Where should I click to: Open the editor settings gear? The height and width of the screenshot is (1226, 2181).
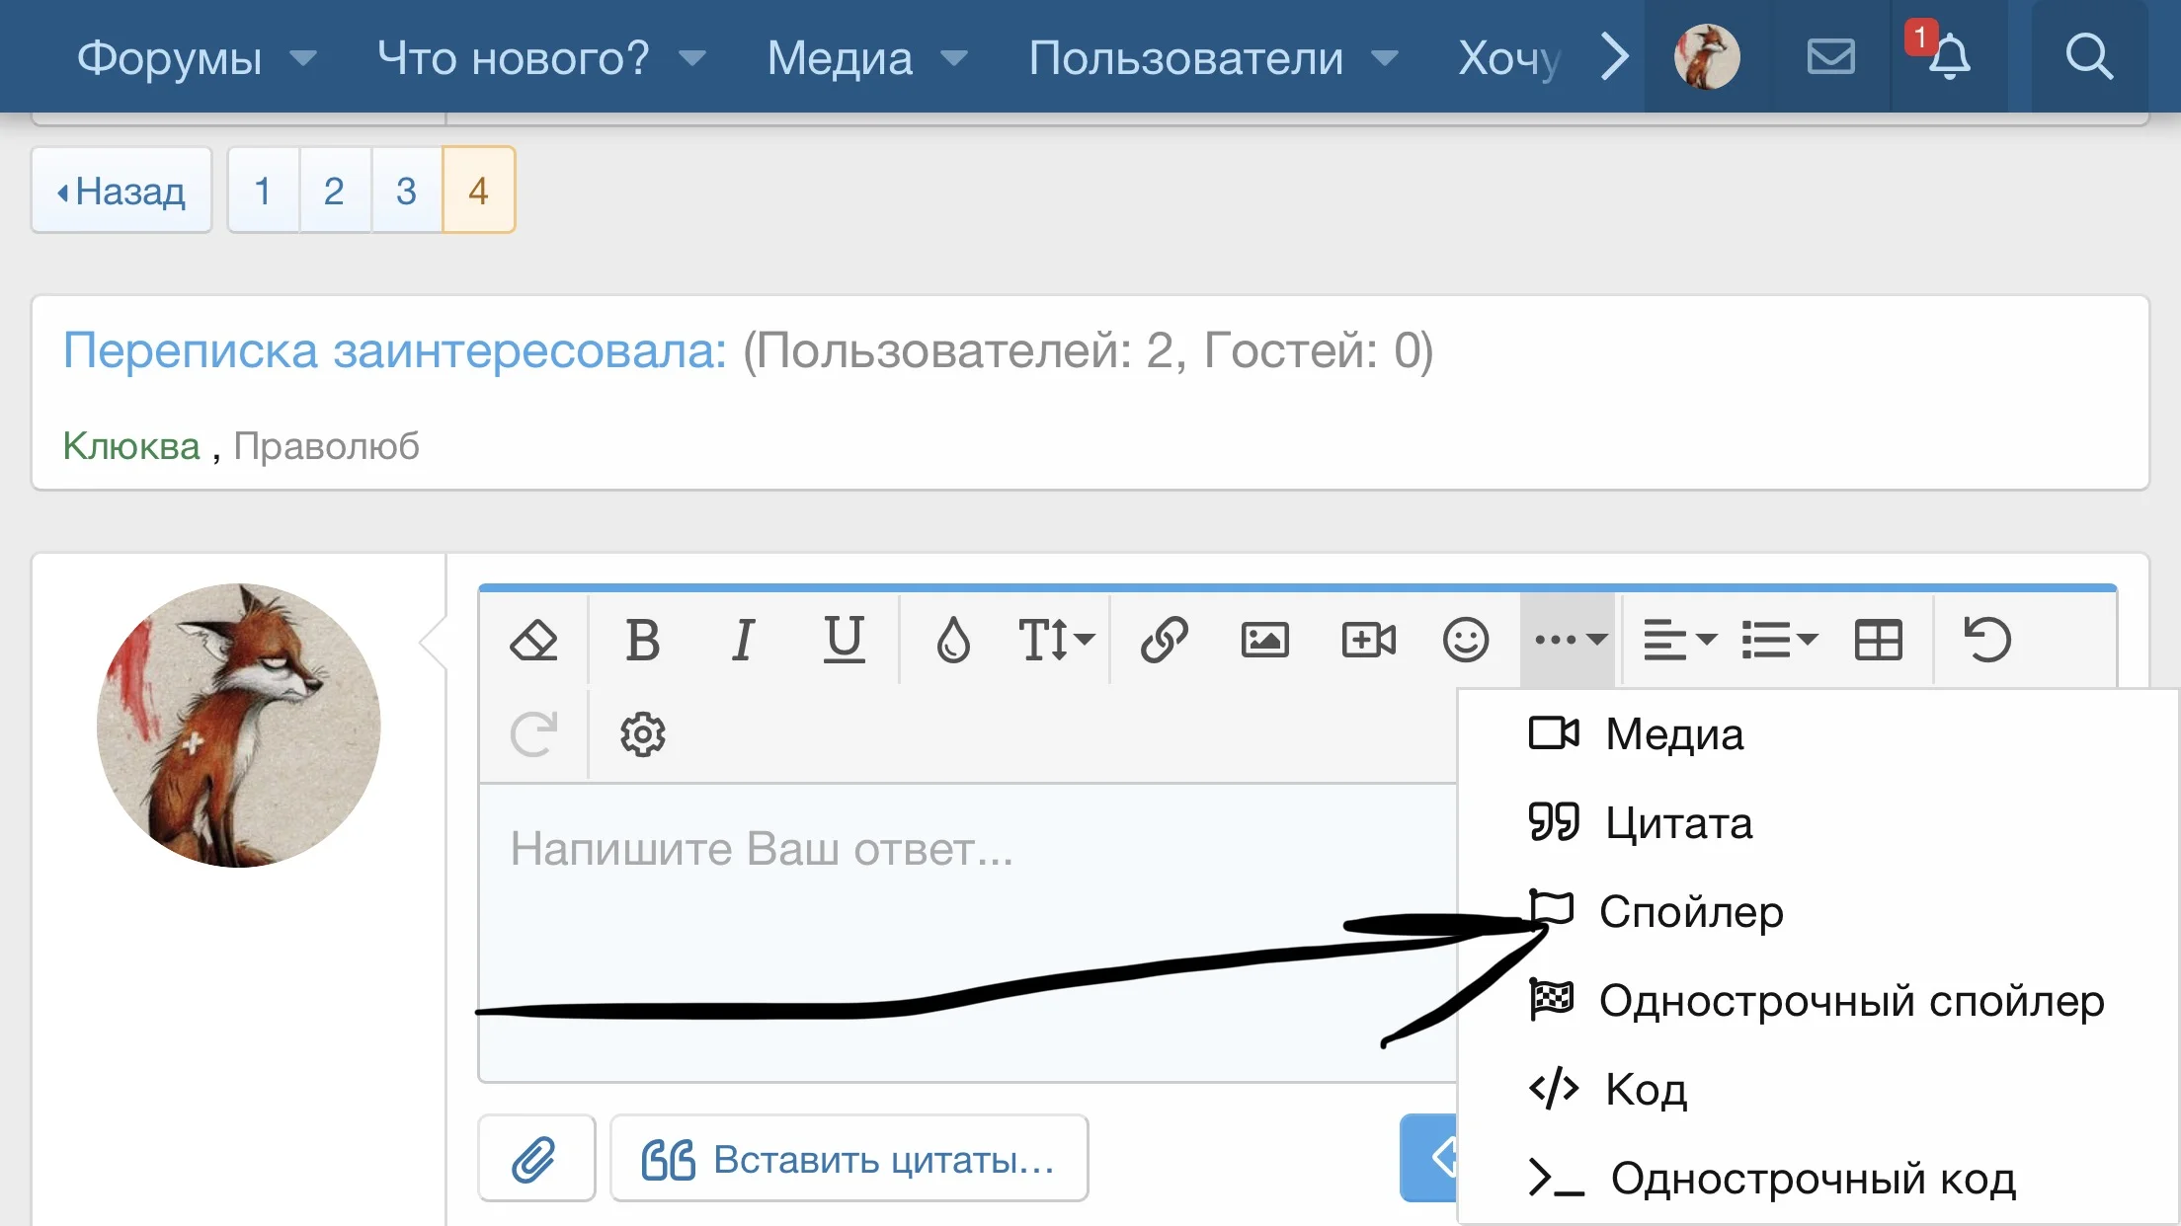(x=642, y=734)
